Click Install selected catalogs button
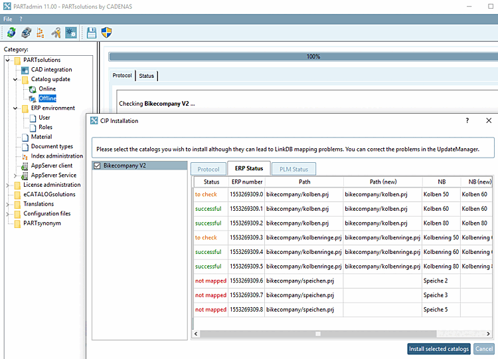The width and height of the screenshot is (498, 359). 439,349
